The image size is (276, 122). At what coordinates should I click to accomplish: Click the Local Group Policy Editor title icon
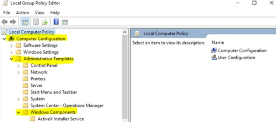(x=6, y=3)
